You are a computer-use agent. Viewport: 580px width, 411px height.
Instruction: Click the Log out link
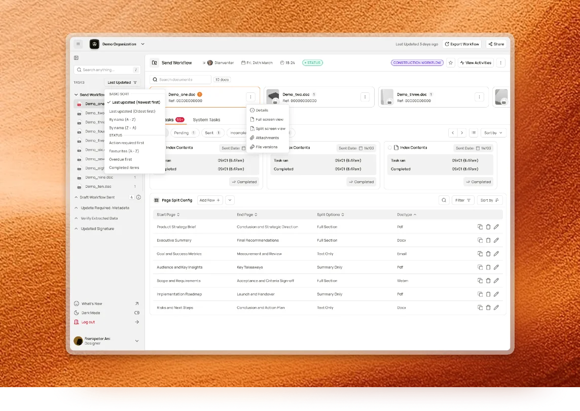click(88, 322)
